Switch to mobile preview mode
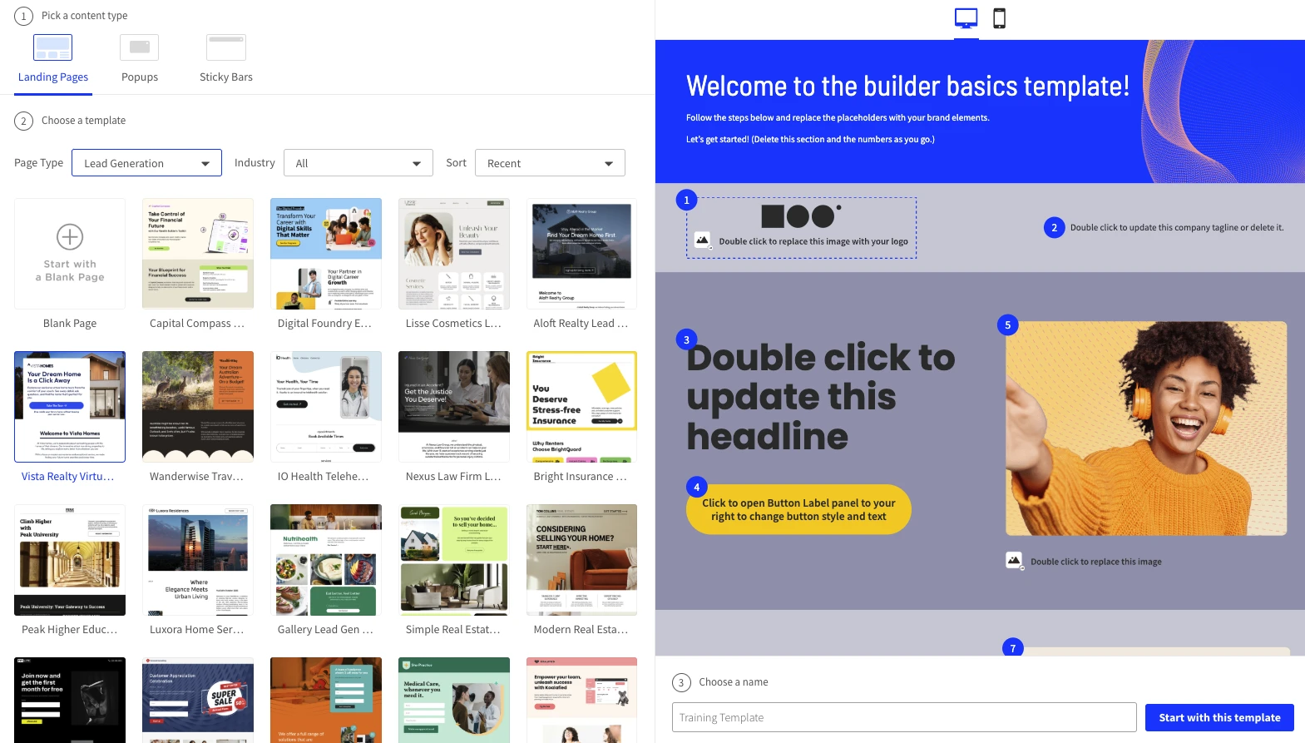This screenshot has height=743, width=1305. (x=999, y=18)
